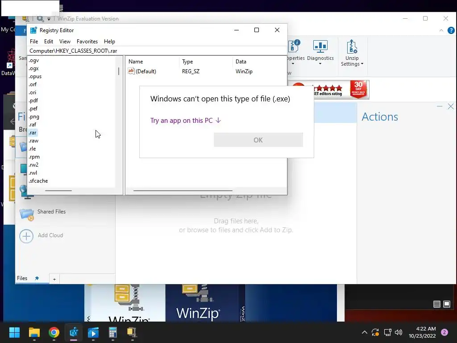Click the pin icon on Files tab
The width and height of the screenshot is (457, 343).
point(37,278)
